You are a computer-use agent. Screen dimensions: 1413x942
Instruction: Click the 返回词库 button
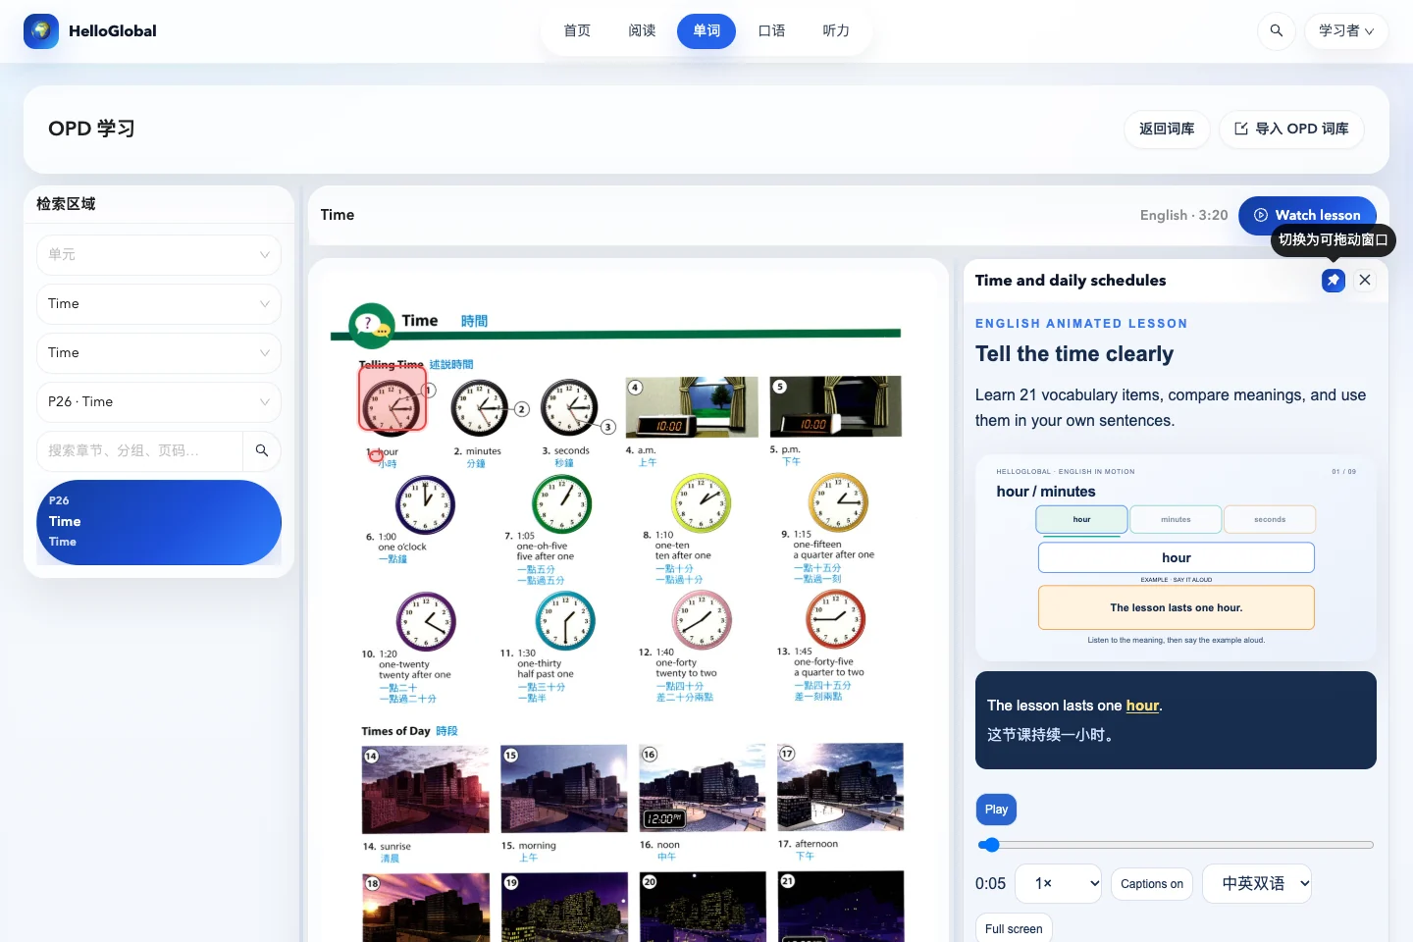pyautogui.click(x=1167, y=130)
